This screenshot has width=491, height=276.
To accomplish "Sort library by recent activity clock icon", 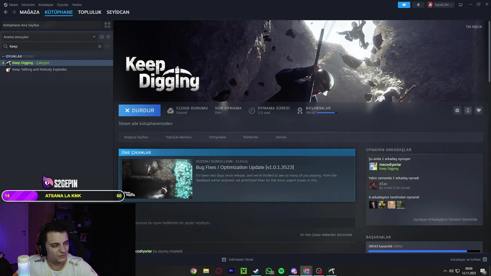I will (102, 37).
